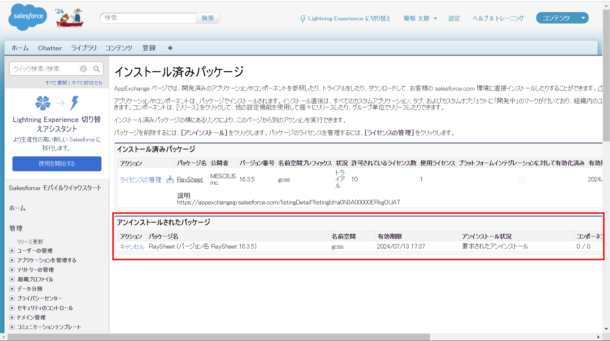
Task: Click キャンセル for the RaySheet uninstall
Action: point(132,247)
